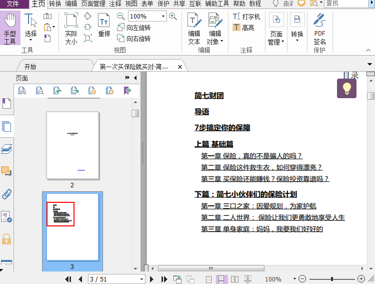The width and height of the screenshot is (375, 284).
Task: Toggle the pages thumbnail sidebar panel
Action: click(x=6, y=126)
